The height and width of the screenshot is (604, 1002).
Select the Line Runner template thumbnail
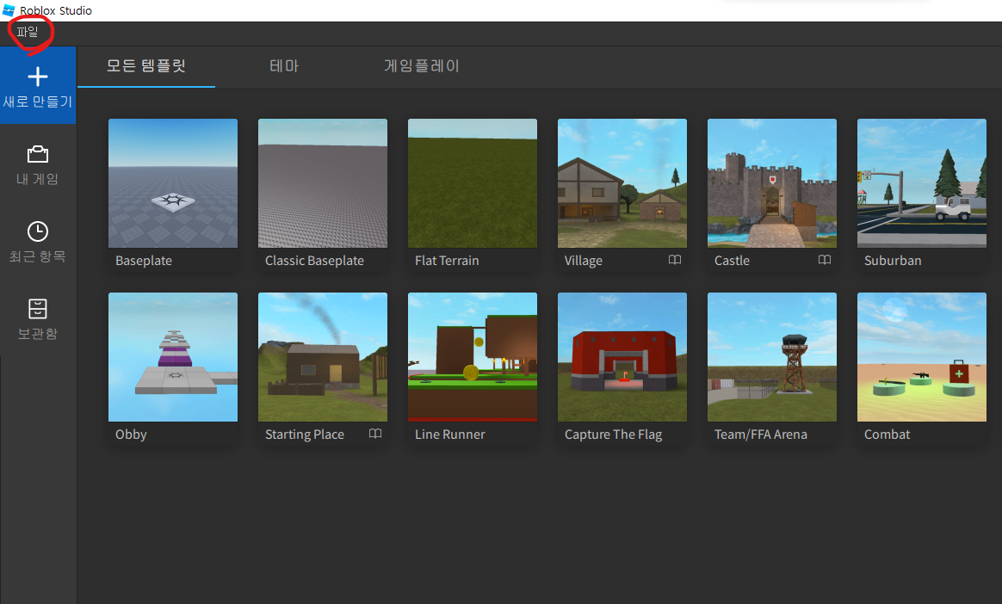point(473,357)
